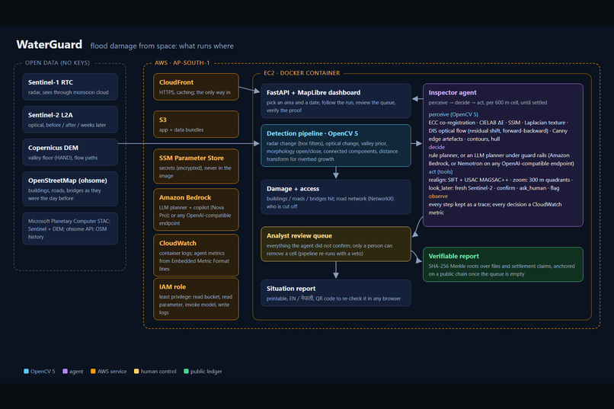Screen dimensions: 614x409
Task: Click the OpenStreetMap (ohsome) card
Action: pyautogui.click(x=70, y=189)
